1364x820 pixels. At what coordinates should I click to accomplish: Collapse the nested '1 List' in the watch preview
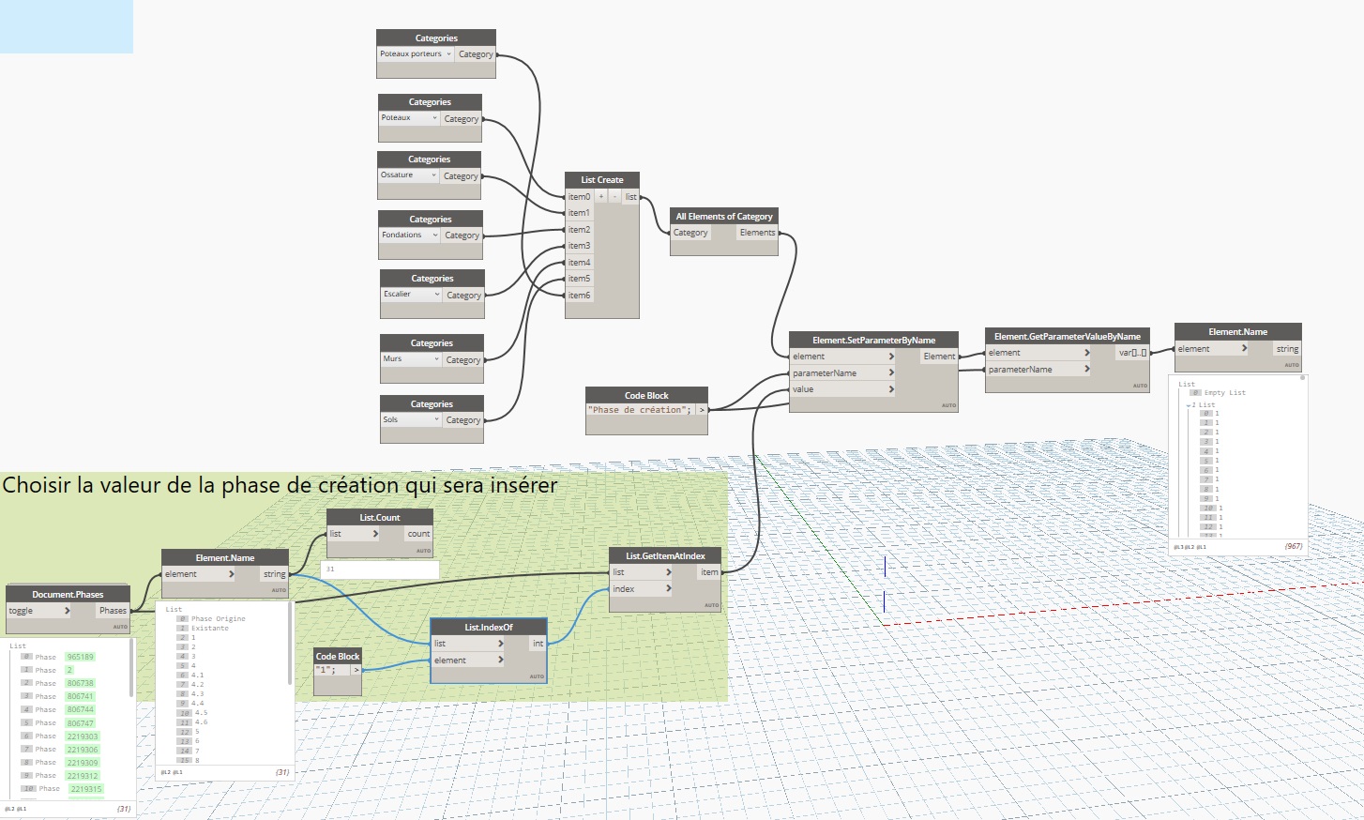coord(1189,405)
